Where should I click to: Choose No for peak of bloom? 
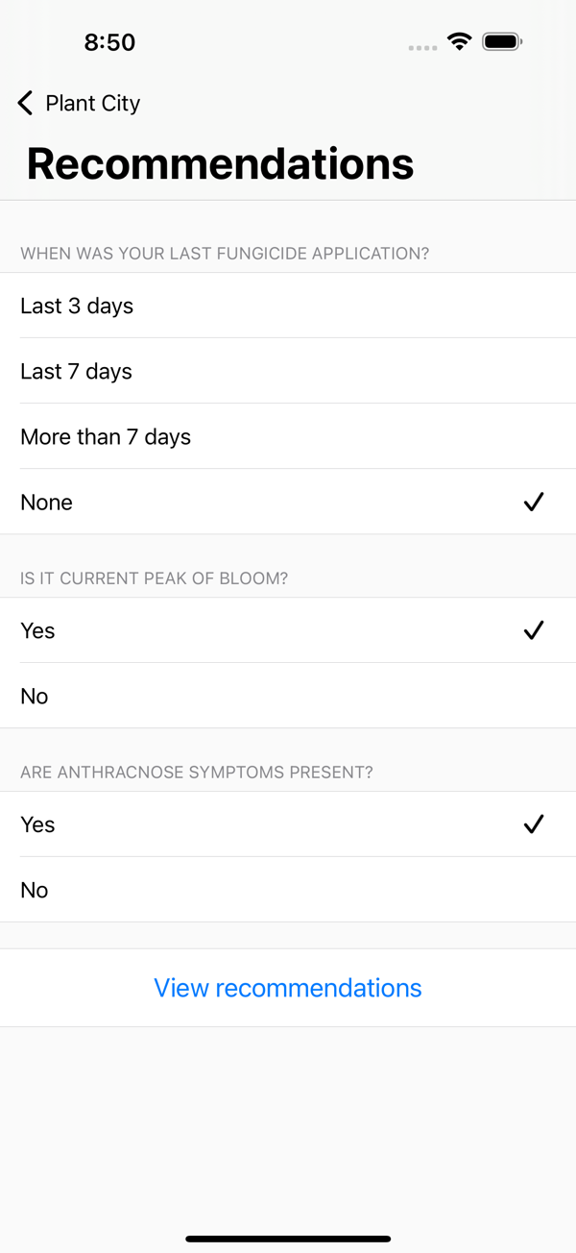click(288, 696)
